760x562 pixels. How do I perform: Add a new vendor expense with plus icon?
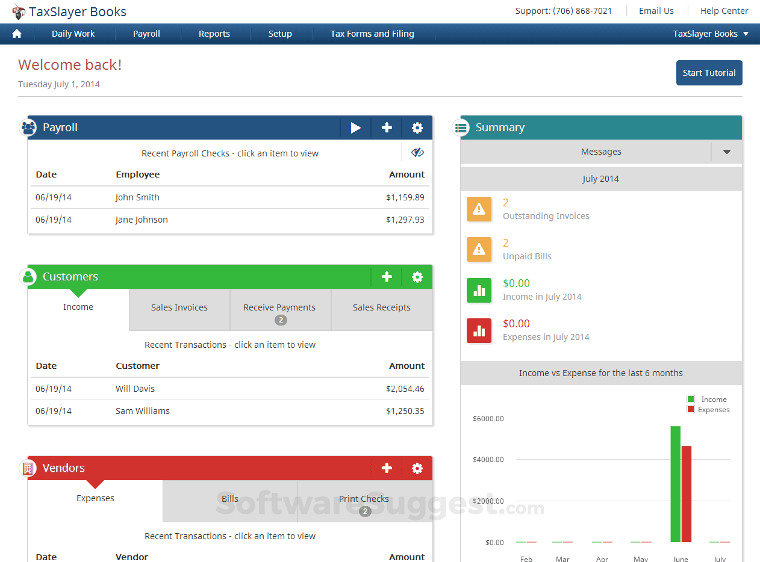click(386, 468)
